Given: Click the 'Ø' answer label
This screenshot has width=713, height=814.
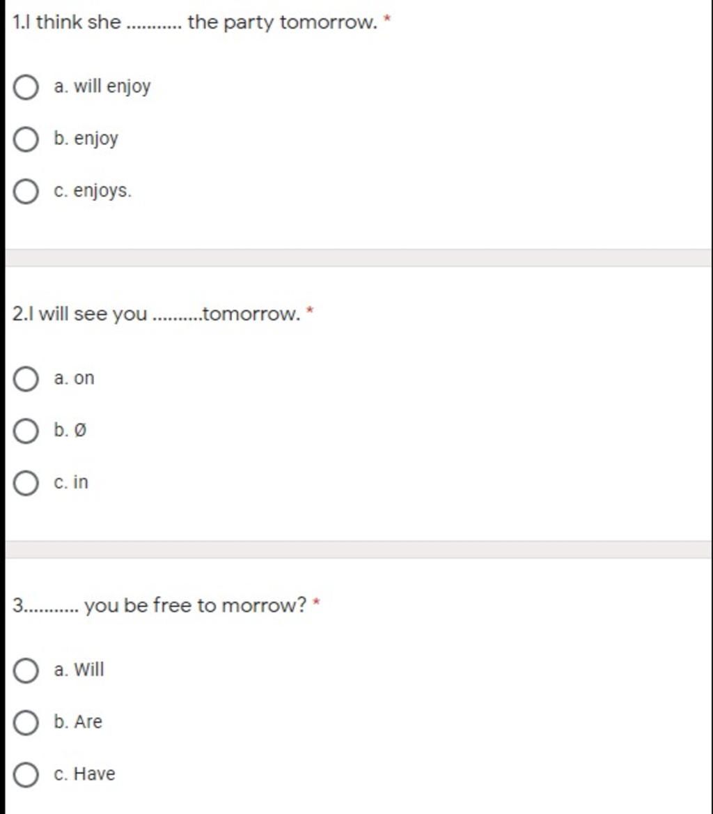Looking at the screenshot, I should click(x=80, y=431).
